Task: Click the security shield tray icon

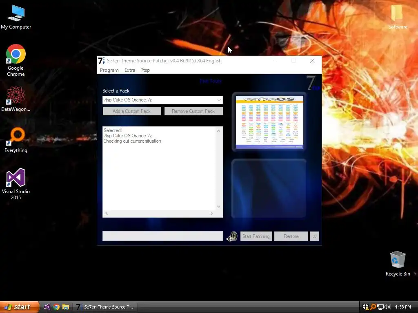Action: point(365,307)
